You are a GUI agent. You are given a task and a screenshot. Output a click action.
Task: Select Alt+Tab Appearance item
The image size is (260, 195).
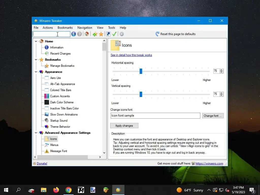point(62,84)
